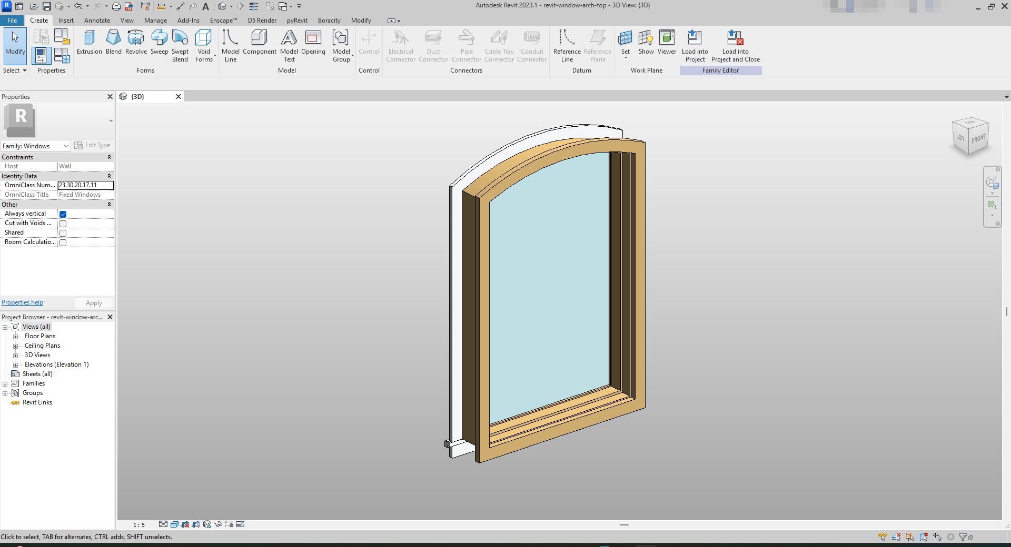Open the pyRevit ribbon tab
1011x547 pixels.
[x=297, y=21]
